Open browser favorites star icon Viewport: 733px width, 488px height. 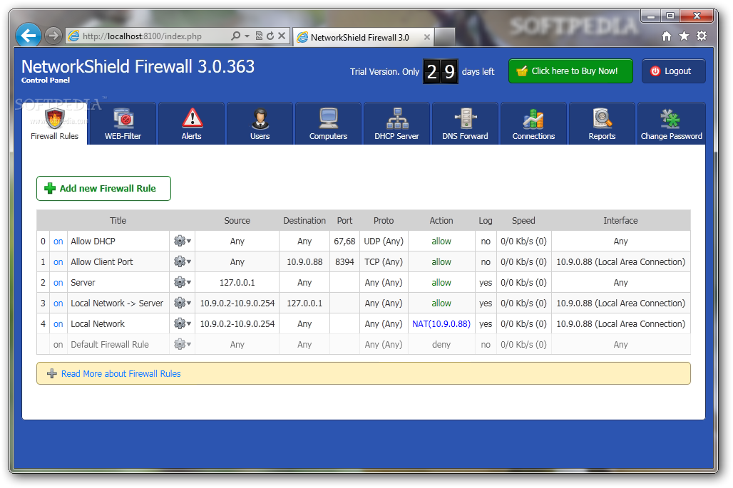(684, 36)
